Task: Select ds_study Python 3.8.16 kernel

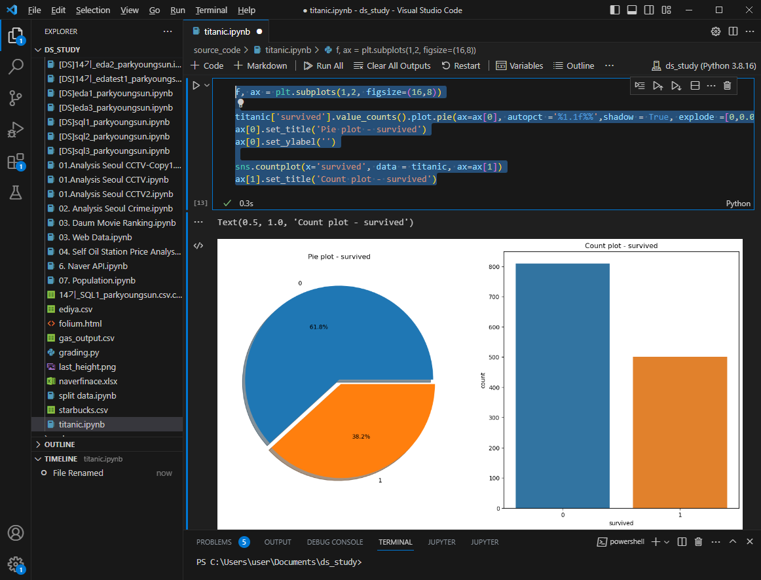Action: 704,65
